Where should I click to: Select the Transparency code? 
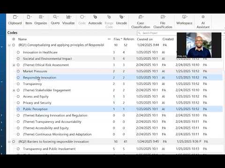32,84
